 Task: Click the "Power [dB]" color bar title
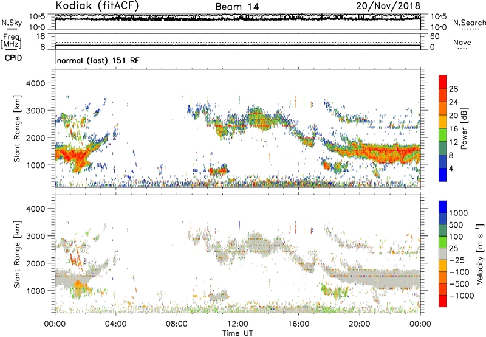click(x=464, y=128)
